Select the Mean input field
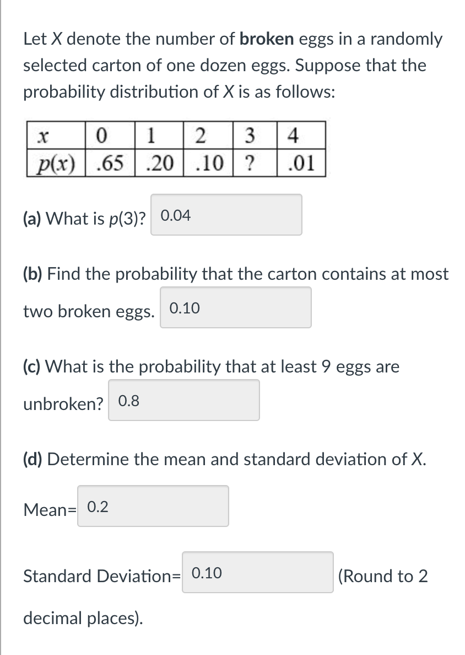The height and width of the screenshot is (655, 465). (153, 507)
